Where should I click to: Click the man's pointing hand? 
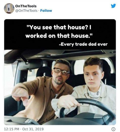[21, 96]
